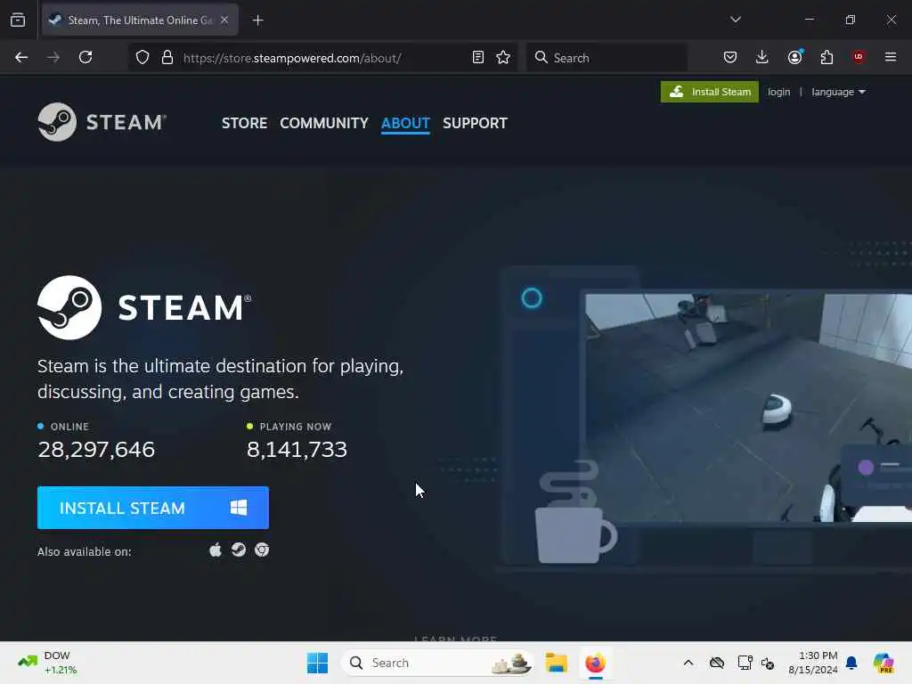Click the Steam logo in the header

pyautogui.click(x=102, y=122)
